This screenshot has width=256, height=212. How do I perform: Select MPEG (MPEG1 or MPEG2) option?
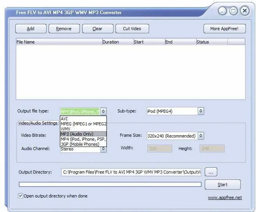tap(83, 124)
